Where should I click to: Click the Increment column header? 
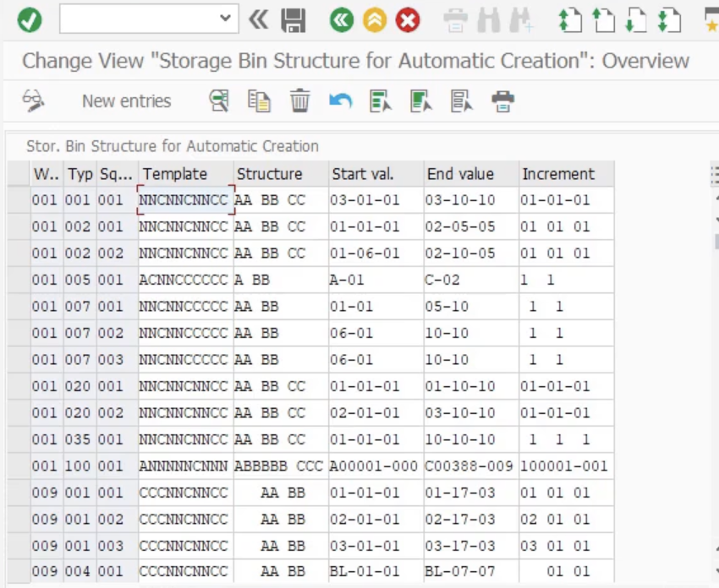coord(558,174)
